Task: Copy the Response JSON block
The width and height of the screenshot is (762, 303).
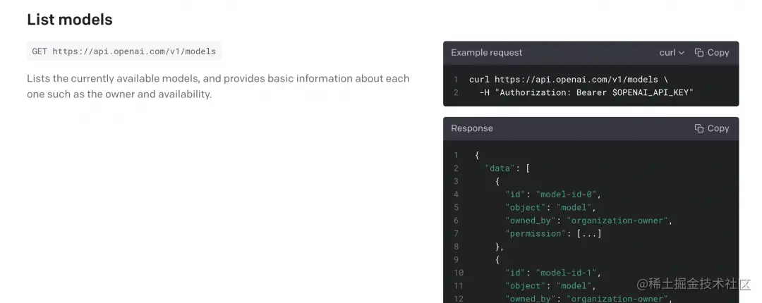Action: (712, 128)
